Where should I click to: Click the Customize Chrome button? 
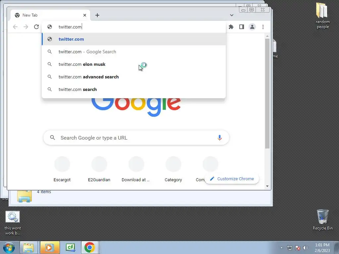[x=232, y=179]
